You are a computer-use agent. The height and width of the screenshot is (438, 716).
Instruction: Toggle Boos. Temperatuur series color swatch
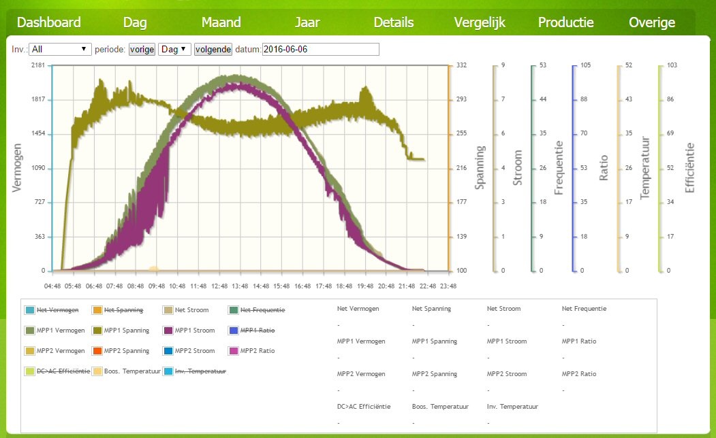point(97,371)
